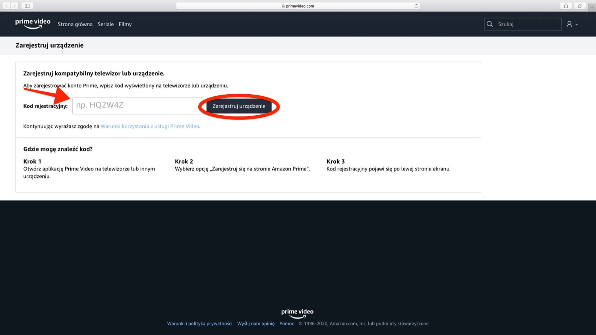Select the search magnifier icon

click(x=490, y=24)
